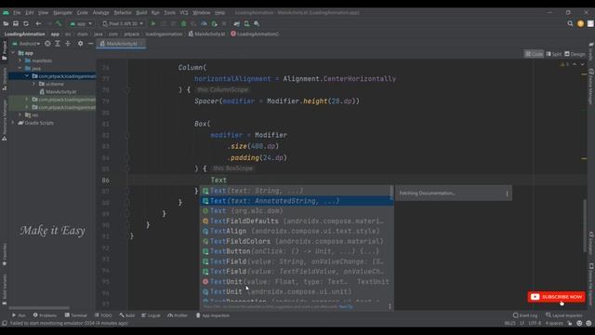595x335 pixels.
Task: Open the Favorites tool window tab
Action: pyautogui.click(x=4, y=254)
